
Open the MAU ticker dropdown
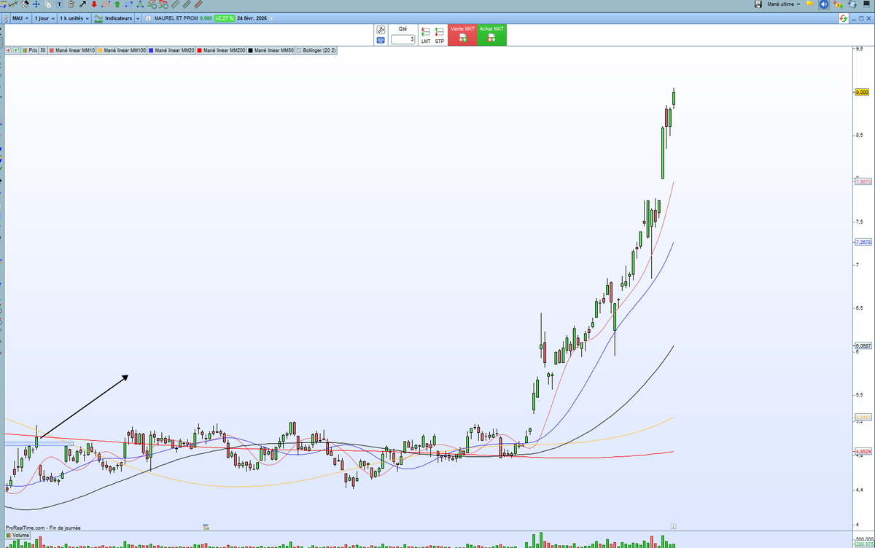pyautogui.click(x=20, y=18)
